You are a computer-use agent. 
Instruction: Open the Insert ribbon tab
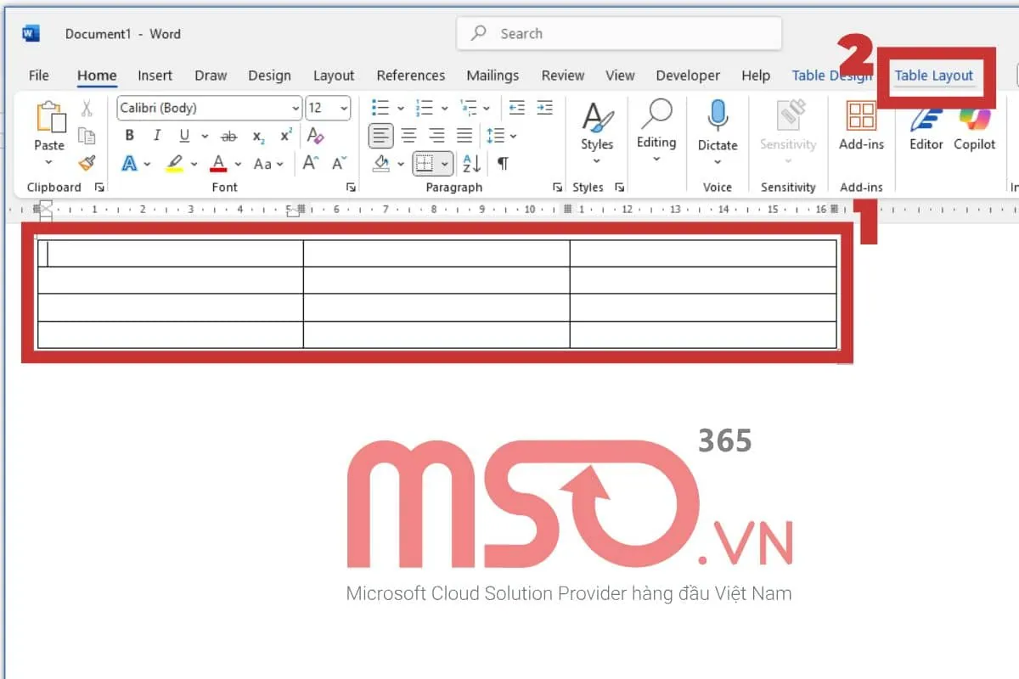click(x=155, y=76)
